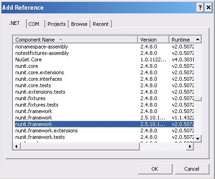Show the Recent tab

click(101, 24)
